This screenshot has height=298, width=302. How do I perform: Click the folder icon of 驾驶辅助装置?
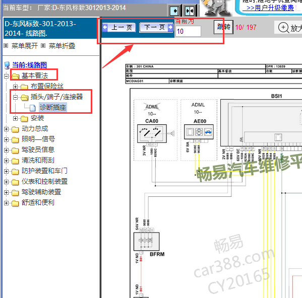[x=15, y=193]
